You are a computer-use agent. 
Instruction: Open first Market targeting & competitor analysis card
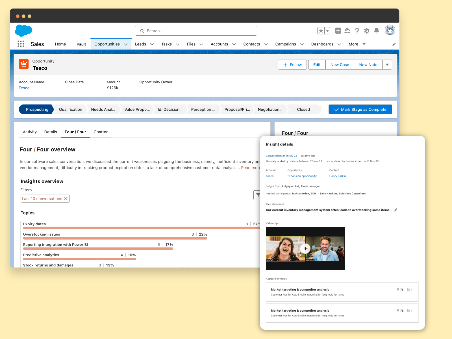point(342,292)
